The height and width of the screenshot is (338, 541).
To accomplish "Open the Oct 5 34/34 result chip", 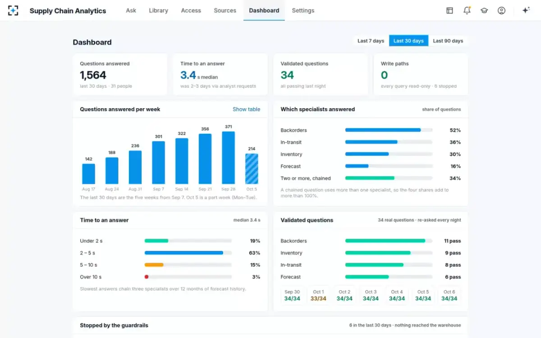I will coord(423,295).
